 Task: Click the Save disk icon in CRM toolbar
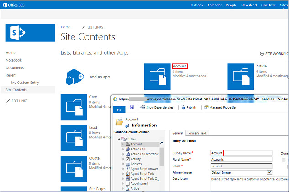coord(131,107)
